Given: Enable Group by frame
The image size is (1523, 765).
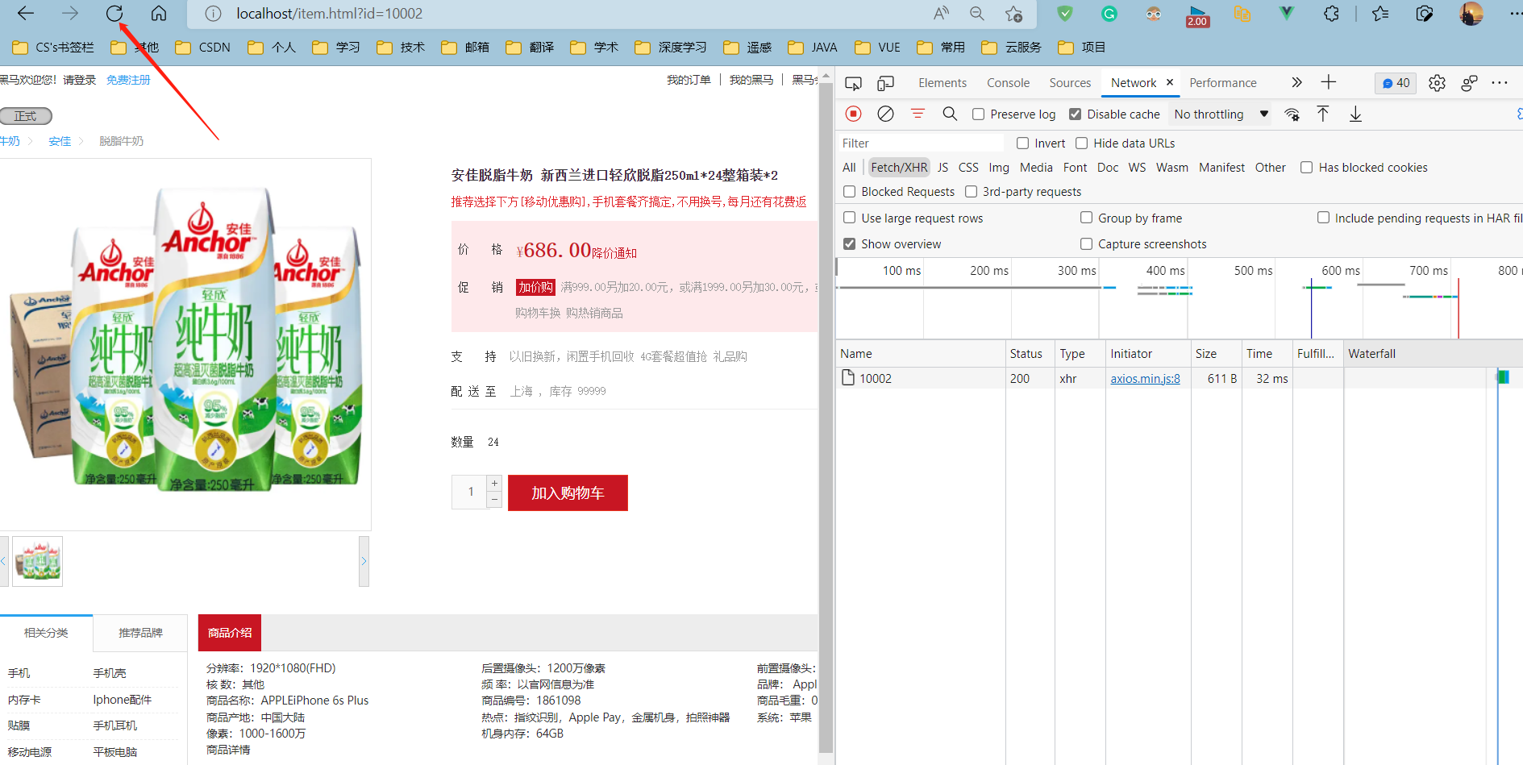Looking at the screenshot, I should tap(1086, 218).
